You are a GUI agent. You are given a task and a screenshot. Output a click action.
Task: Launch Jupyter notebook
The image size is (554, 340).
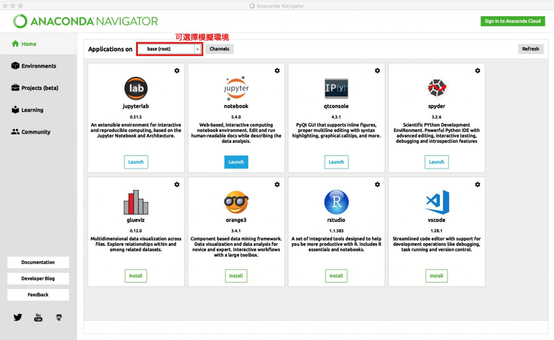tap(236, 162)
